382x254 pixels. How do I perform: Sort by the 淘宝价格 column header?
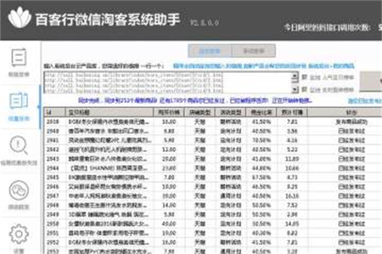[169, 112]
